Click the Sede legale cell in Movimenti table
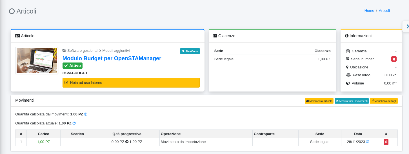The image size is (409, 154). pyautogui.click(x=320, y=142)
